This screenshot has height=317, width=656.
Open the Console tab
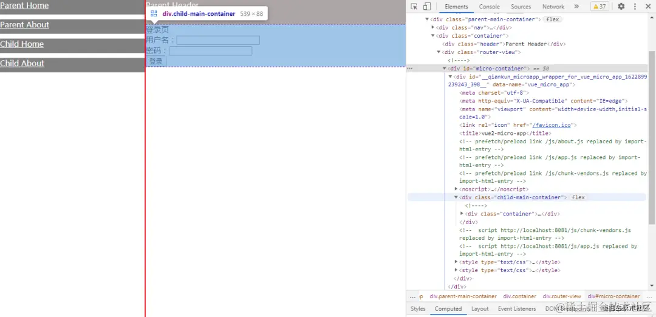coord(489,7)
